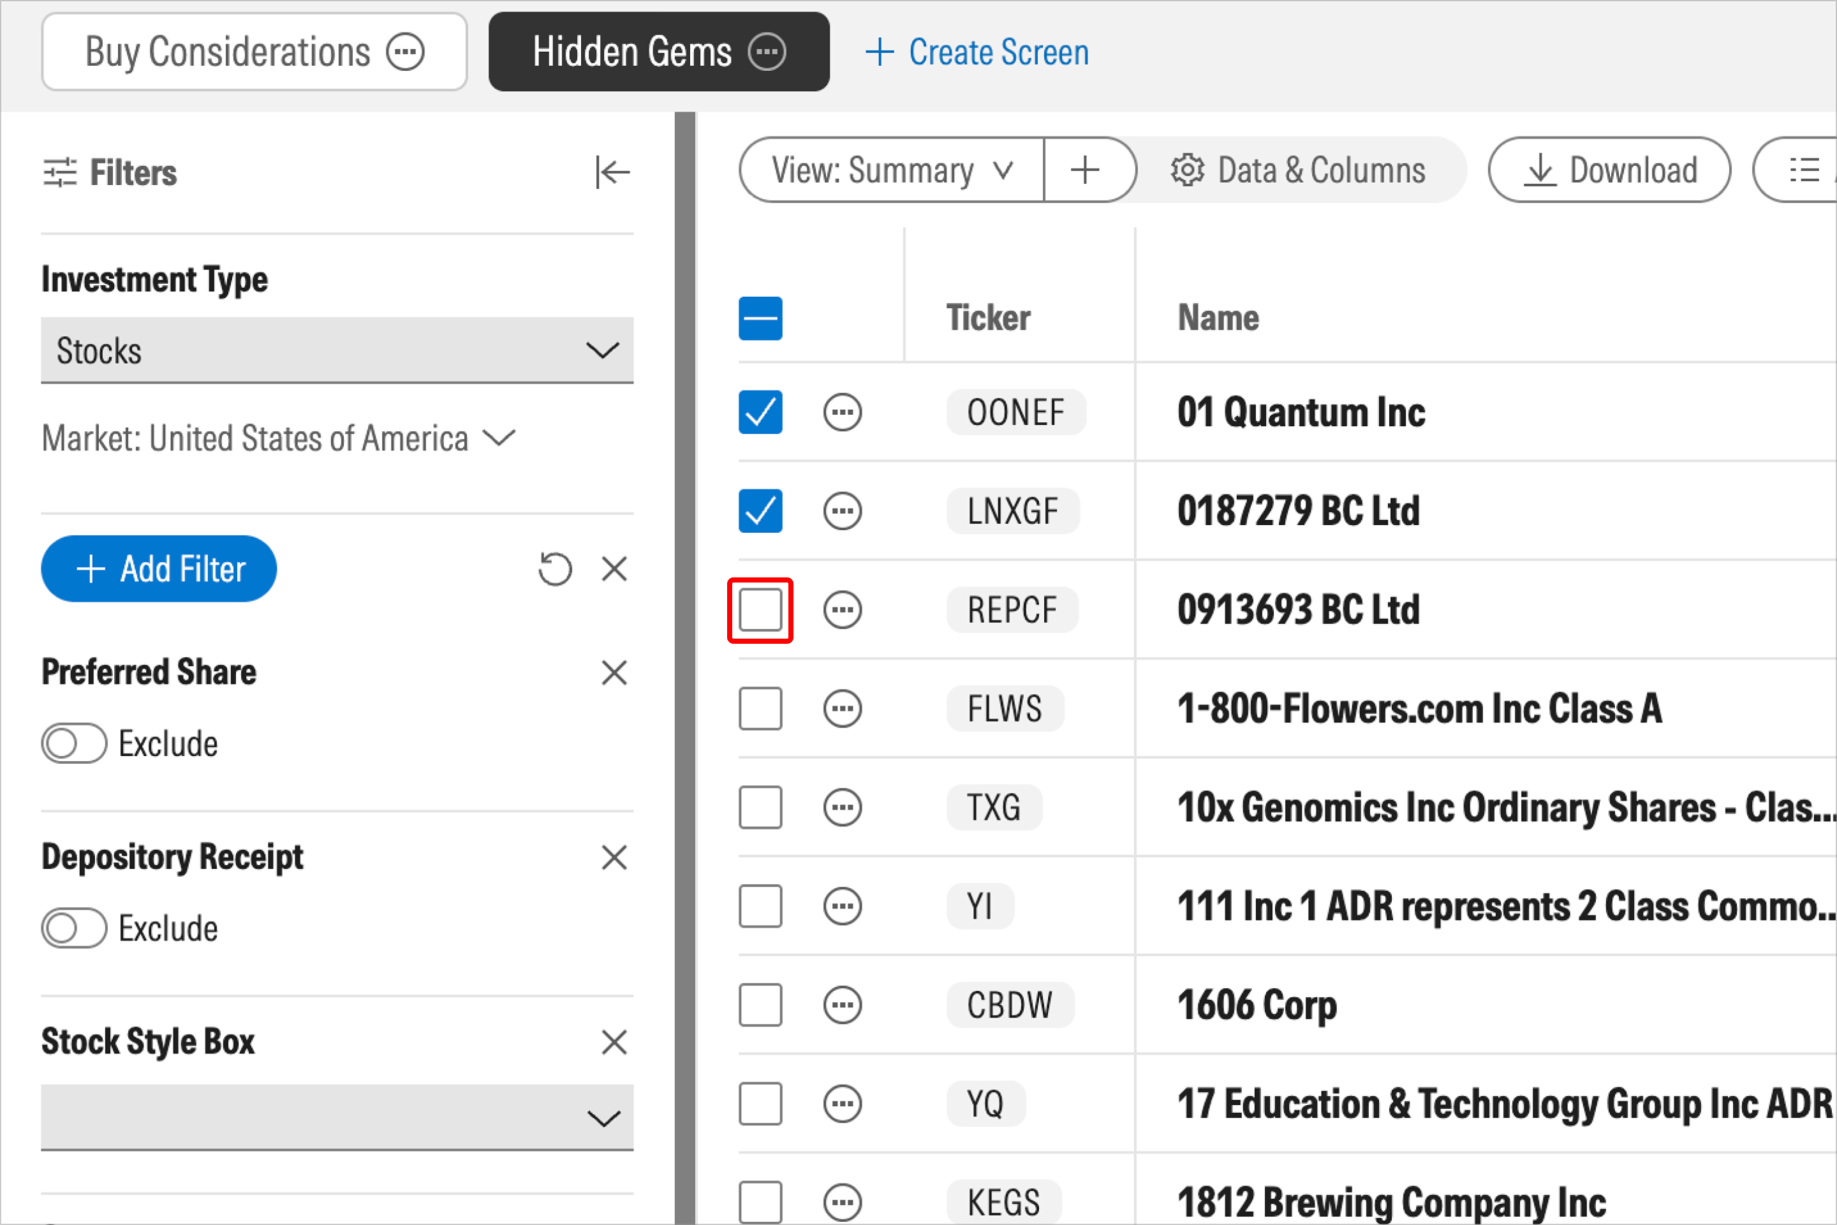This screenshot has width=1837, height=1225.
Task: Sort by the Name column header
Action: point(1218,318)
